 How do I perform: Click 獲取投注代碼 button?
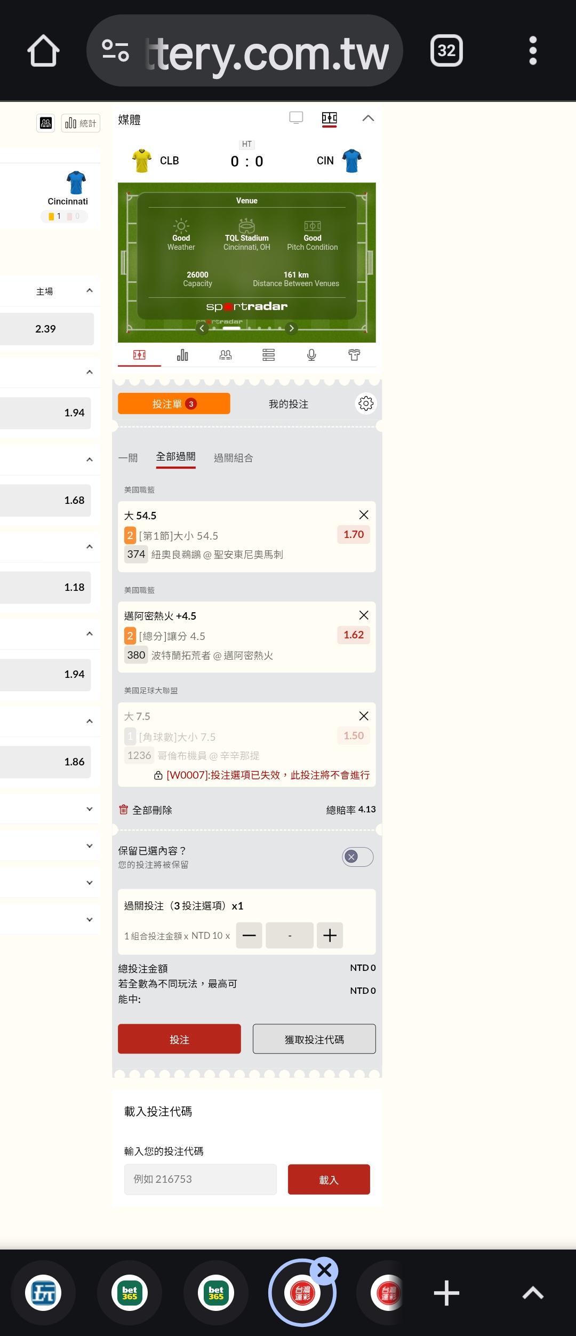314,1039
